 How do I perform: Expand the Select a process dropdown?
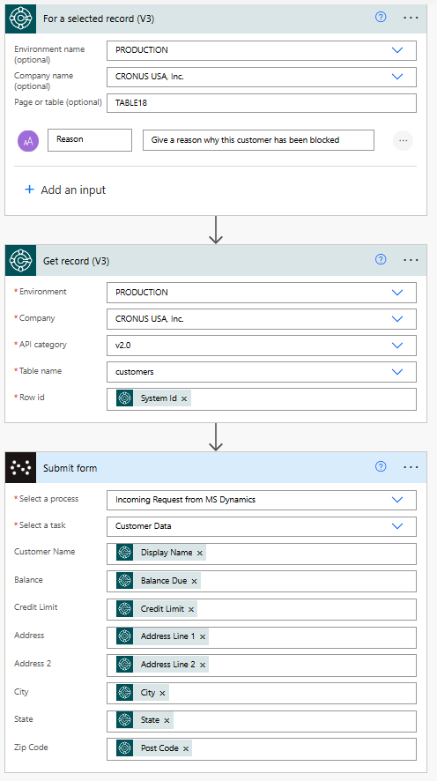pos(397,500)
